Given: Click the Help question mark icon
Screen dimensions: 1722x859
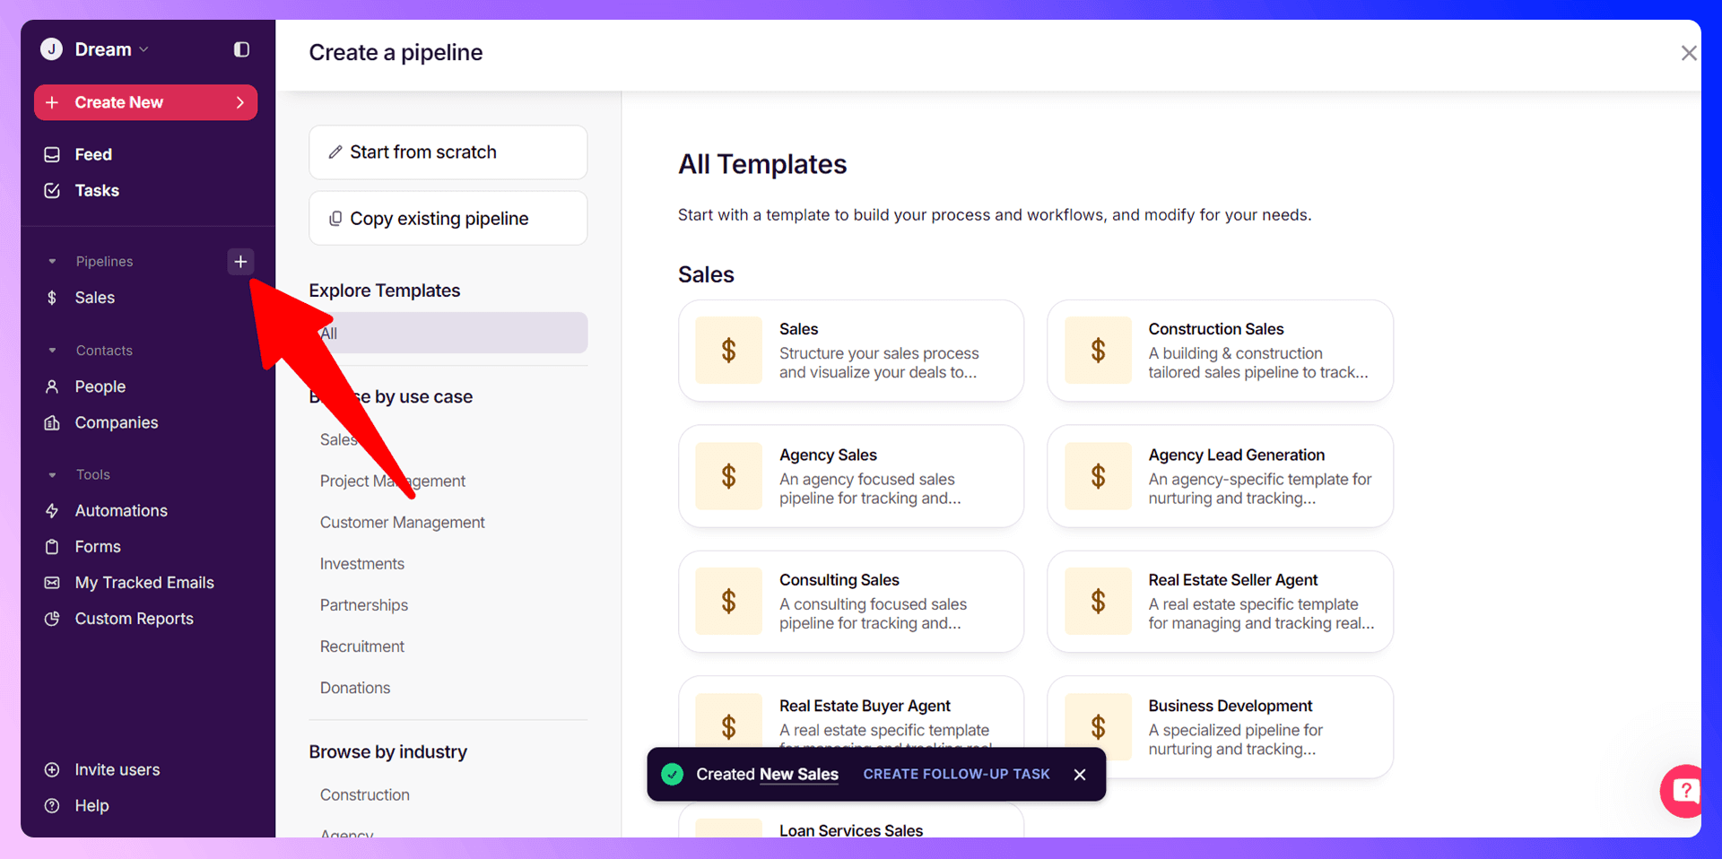Looking at the screenshot, I should pos(52,805).
